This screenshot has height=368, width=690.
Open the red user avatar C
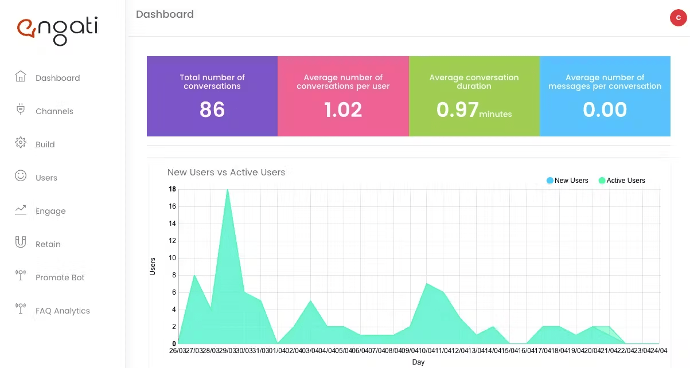point(679,18)
